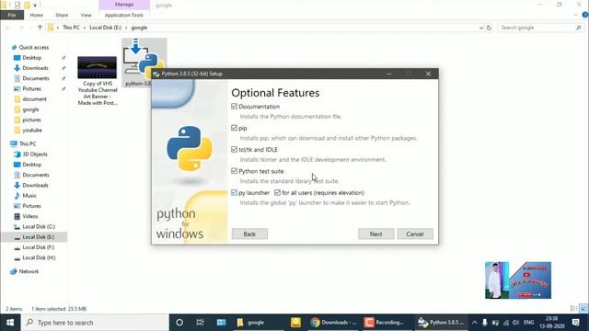Open Cortana circle icon on taskbar
Image resolution: width=589 pixels, height=331 pixels.
coord(179,323)
